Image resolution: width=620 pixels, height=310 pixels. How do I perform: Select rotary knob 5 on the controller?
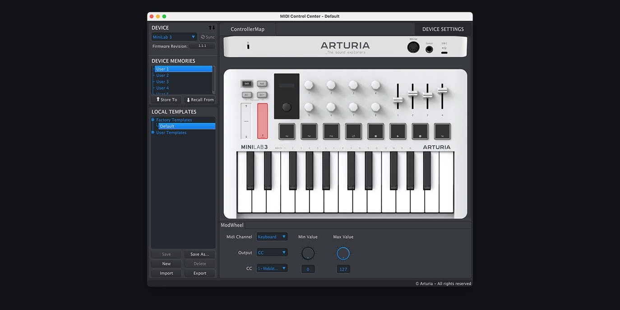click(309, 107)
